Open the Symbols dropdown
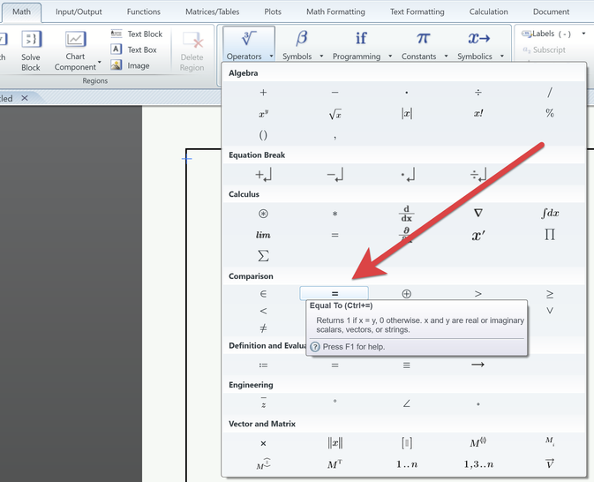This screenshot has width=594, height=482. pos(302,44)
